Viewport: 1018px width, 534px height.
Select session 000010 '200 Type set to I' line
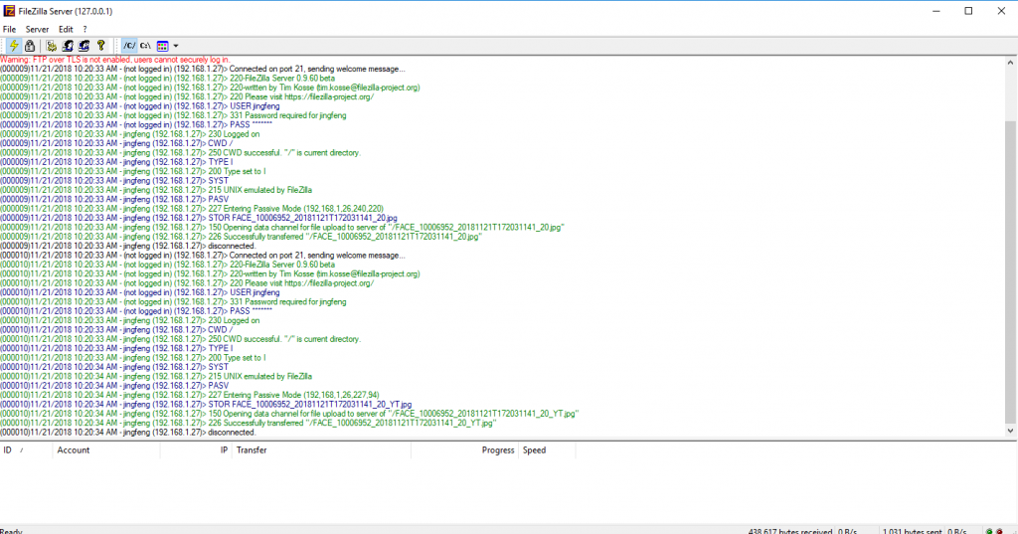click(x=133, y=358)
